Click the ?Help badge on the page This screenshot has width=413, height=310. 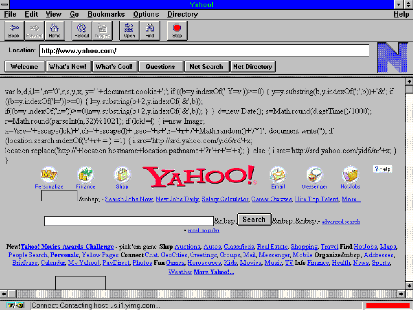coord(382,169)
